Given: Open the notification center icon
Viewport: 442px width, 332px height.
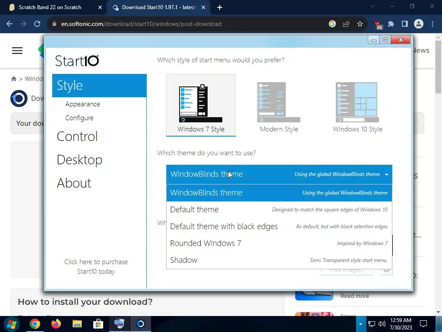Looking at the screenshot, I should [423, 324].
